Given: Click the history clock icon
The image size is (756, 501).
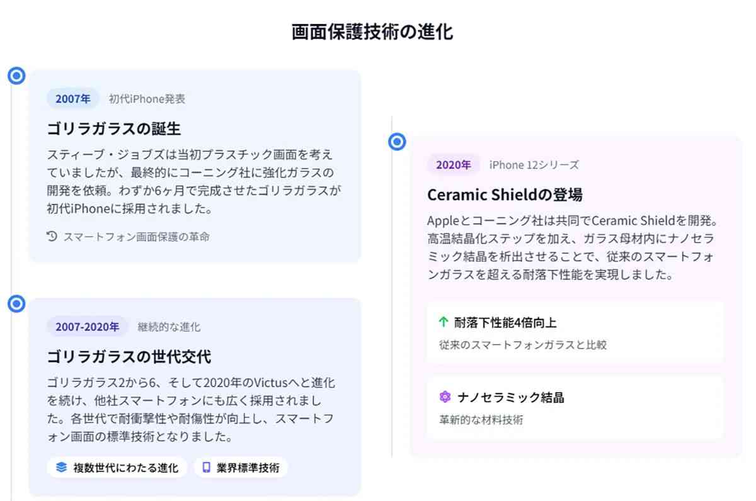Looking at the screenshot, I should [52, 237].
